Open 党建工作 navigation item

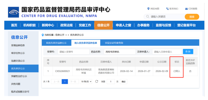(85, 25)
